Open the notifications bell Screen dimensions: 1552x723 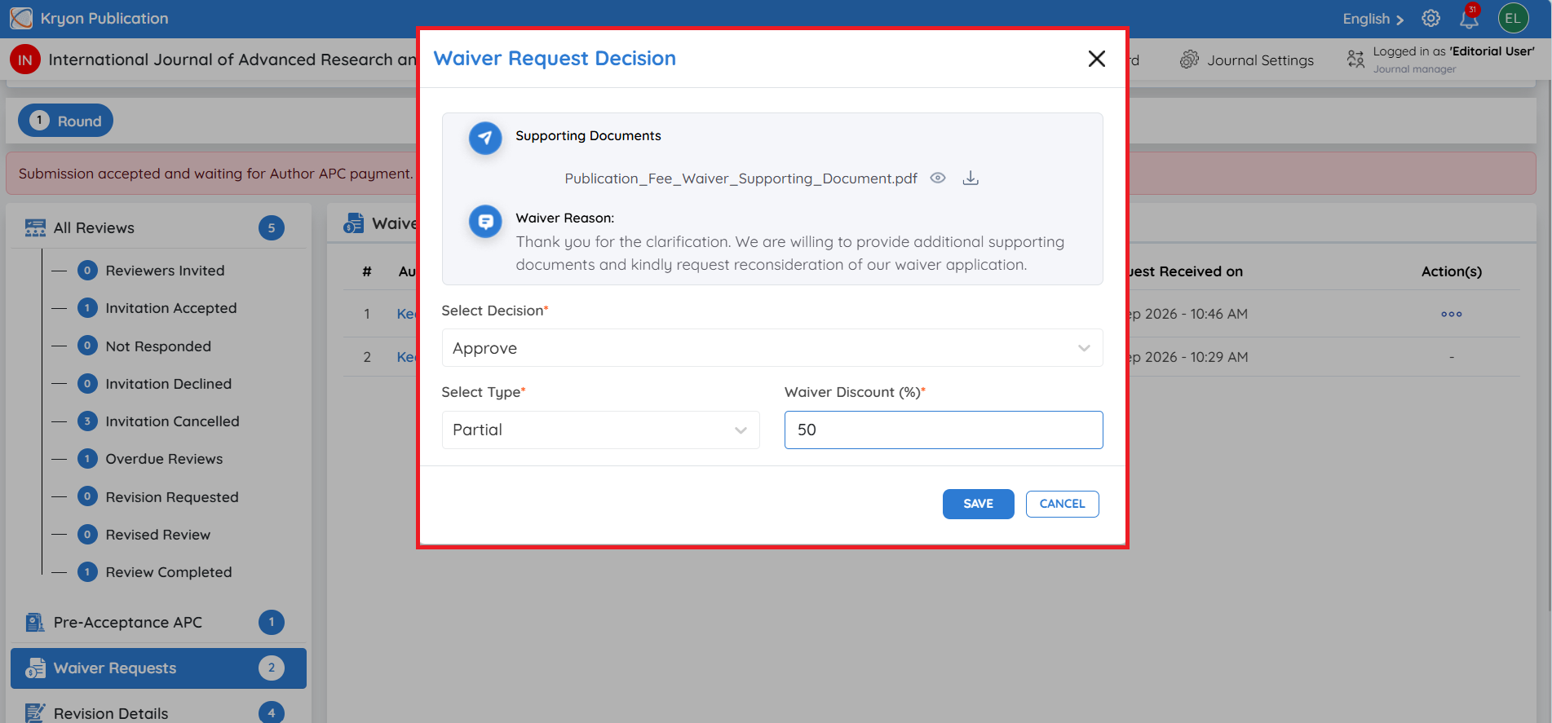[x=1469, y=18]
